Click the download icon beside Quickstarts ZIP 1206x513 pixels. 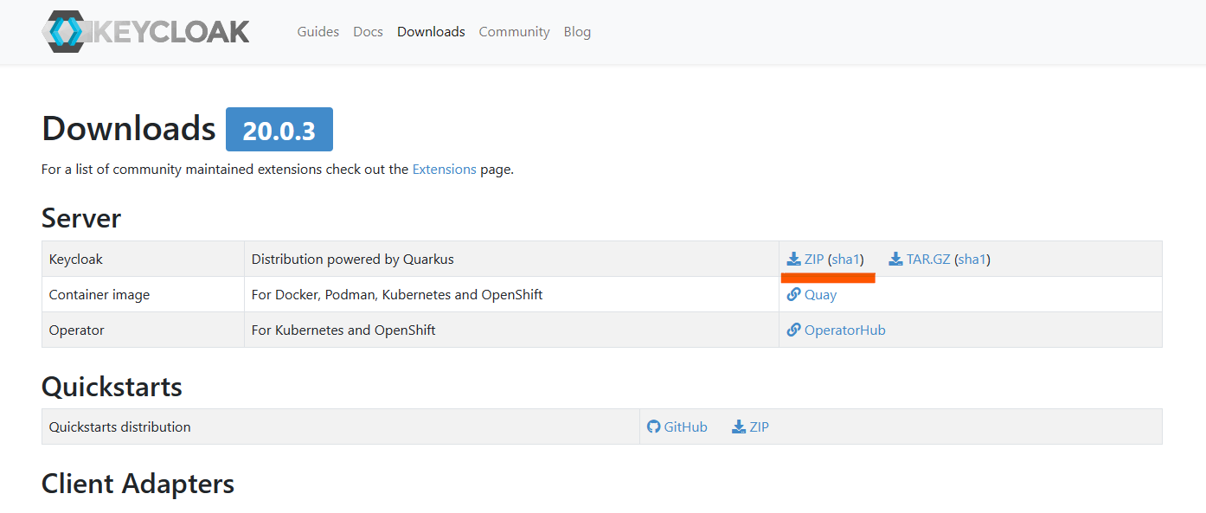(739, 426)
